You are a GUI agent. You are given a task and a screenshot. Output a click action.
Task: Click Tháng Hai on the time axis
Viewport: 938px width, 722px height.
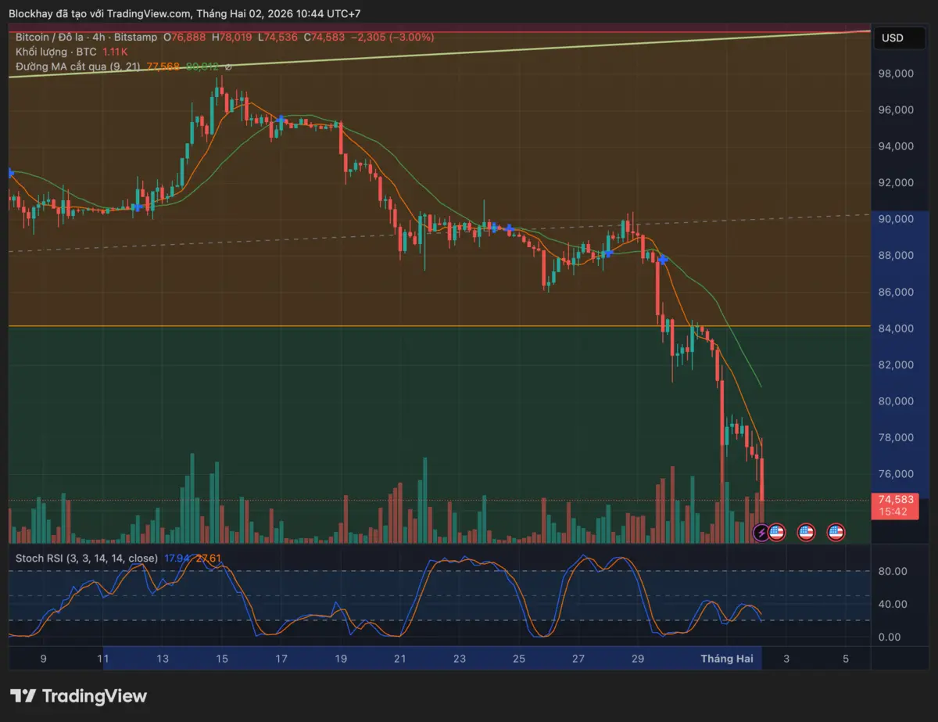(726, 659)
